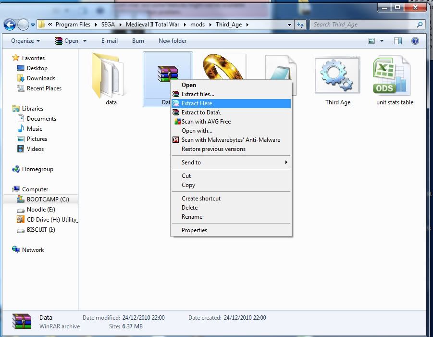The width and height of the screenshot is (433, 337).
Task: Click Properties in the context menu
Action: [194, 230]
